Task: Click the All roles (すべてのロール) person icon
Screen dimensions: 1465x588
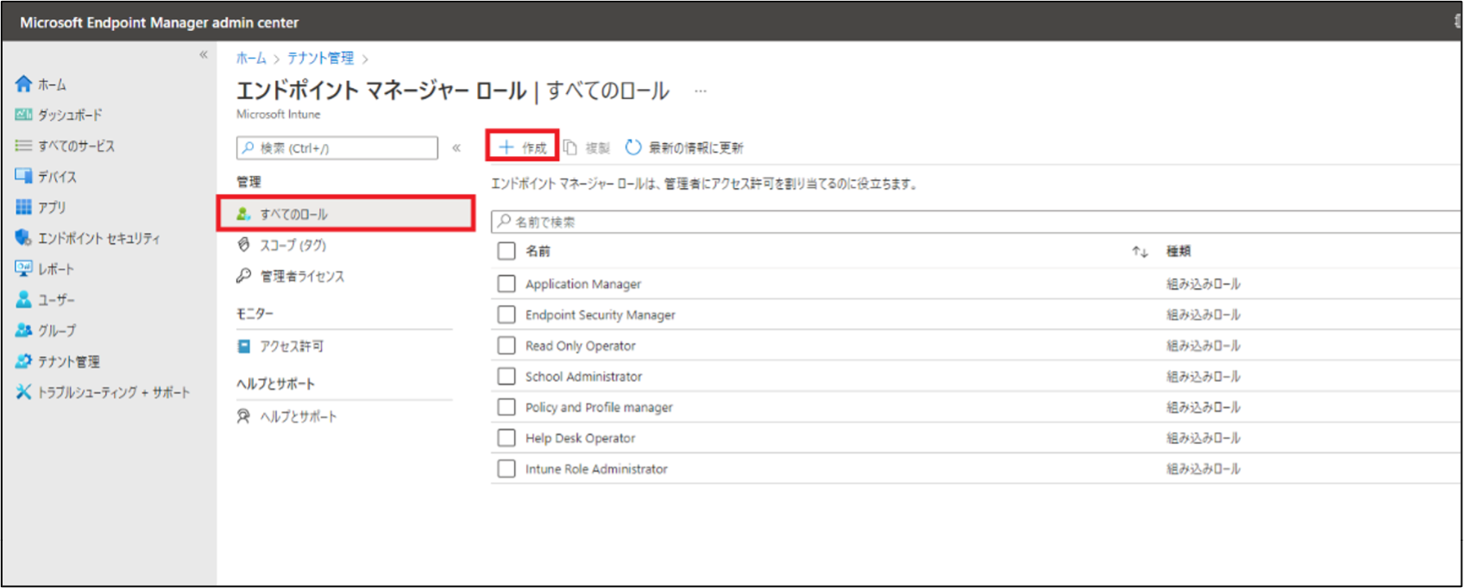Action: pyautogui.click(x=244, y=214)
